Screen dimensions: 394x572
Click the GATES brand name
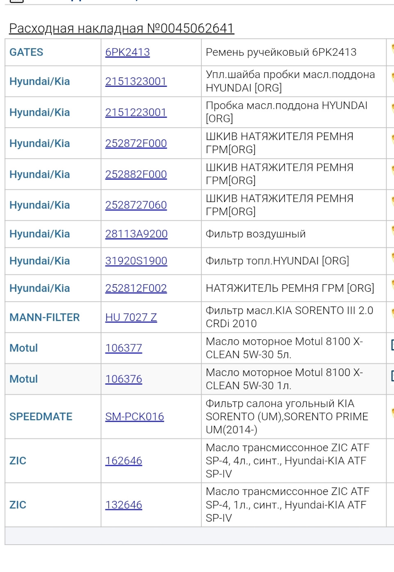[x=26, y=52]
